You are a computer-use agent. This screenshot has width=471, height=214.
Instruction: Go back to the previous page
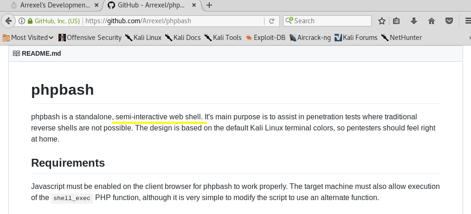coord(8,21)
